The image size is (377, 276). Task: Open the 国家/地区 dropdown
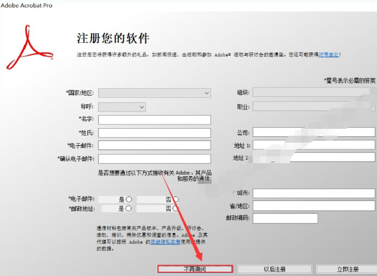tap(154, 93)
